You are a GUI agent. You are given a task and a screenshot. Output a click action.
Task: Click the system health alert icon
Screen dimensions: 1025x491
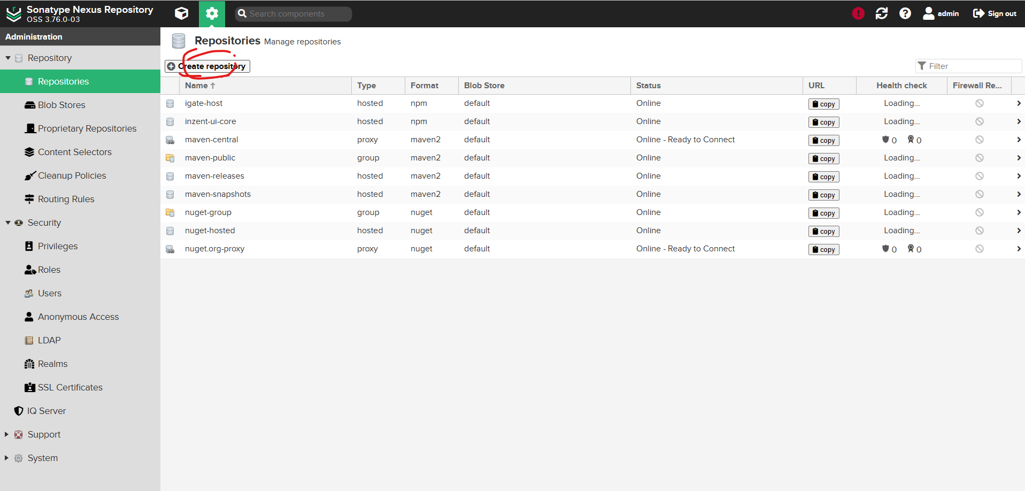858,13
